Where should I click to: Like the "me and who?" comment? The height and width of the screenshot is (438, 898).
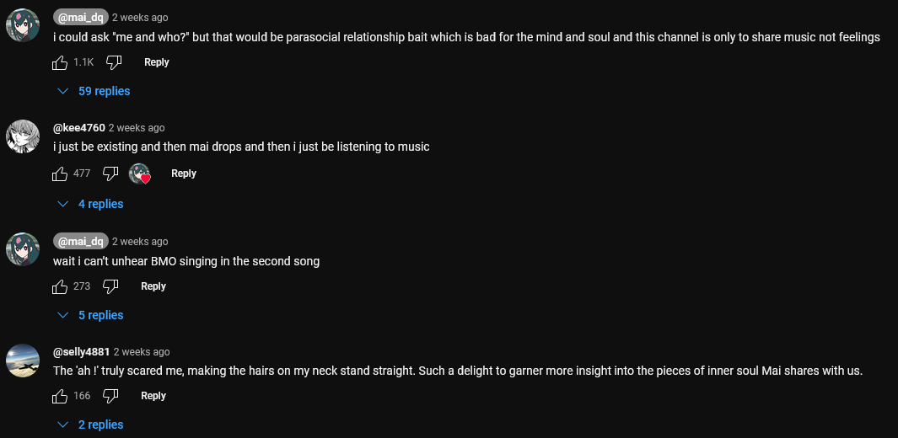coord(60,62)
